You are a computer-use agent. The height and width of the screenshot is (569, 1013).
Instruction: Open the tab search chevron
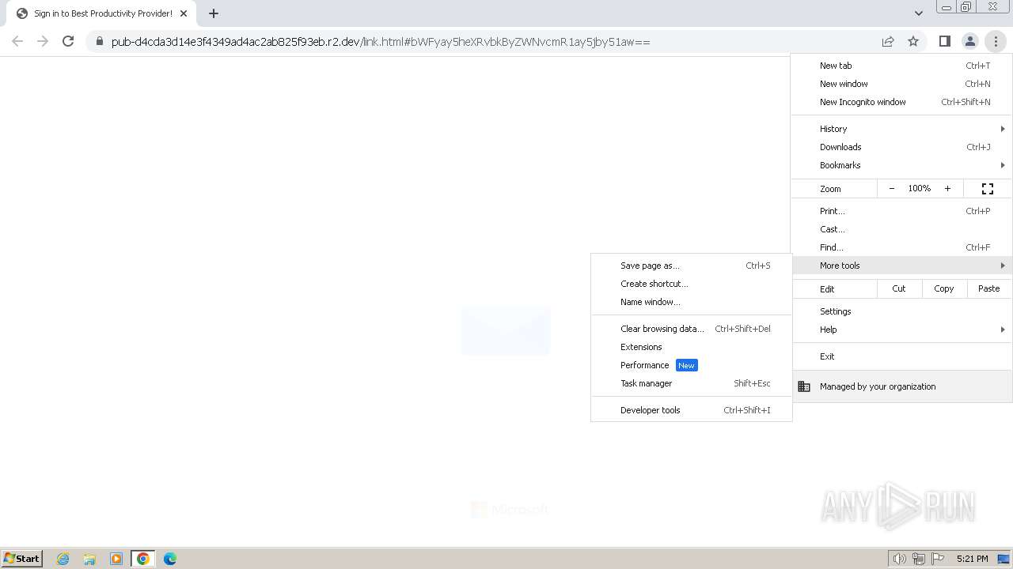tap(918, 13)
